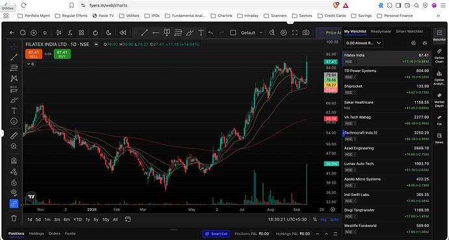This screenshot has width=449, height=240.
Task: Click the Price Action button
Action: tap(329, 33)
